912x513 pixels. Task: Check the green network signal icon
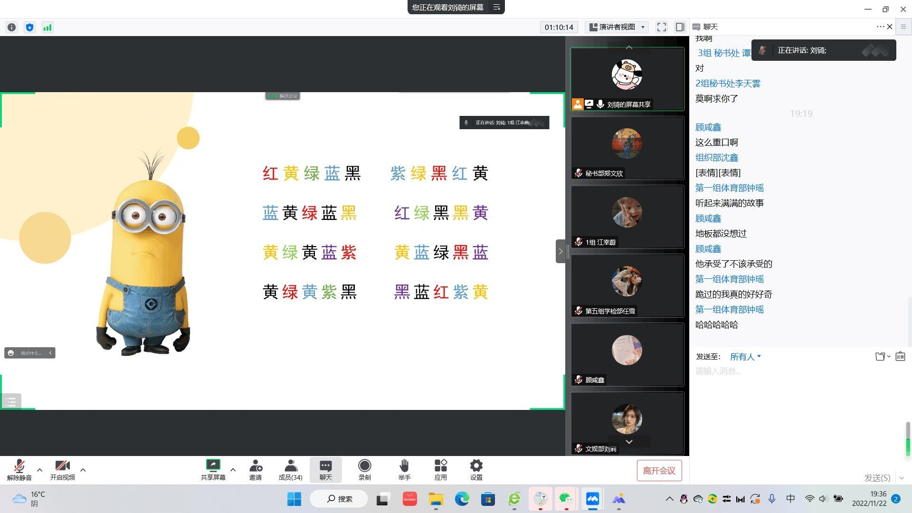47,28
